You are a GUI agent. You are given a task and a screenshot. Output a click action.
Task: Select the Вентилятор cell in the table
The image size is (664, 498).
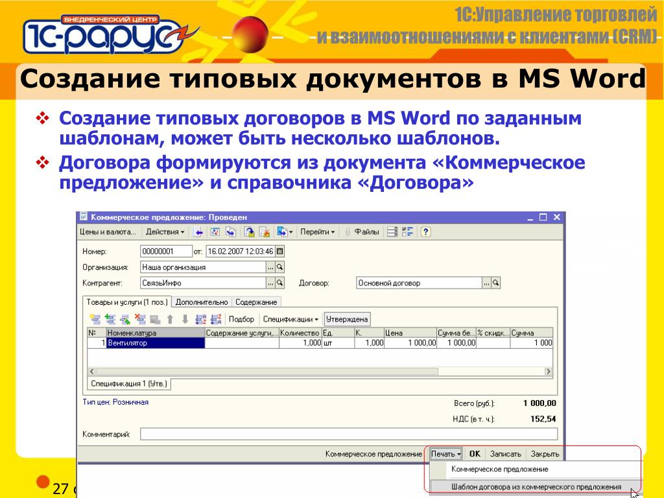click(x=156, y=342)
